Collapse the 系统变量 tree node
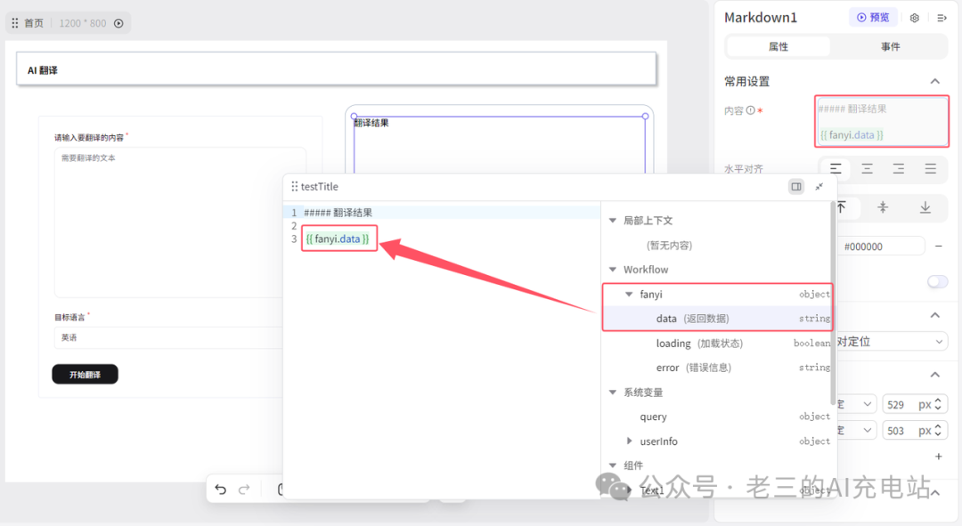The width and height of the screenshot is (962, 526). [x=612, y=392]
